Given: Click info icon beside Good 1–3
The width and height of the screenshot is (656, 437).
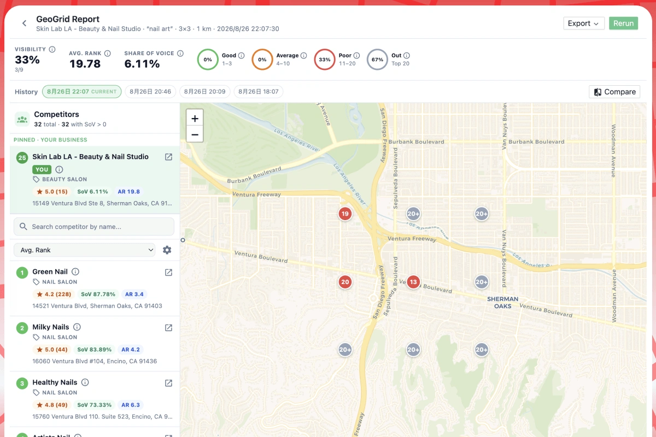Looking at the screenshot, I should click(x=241, y=56).
